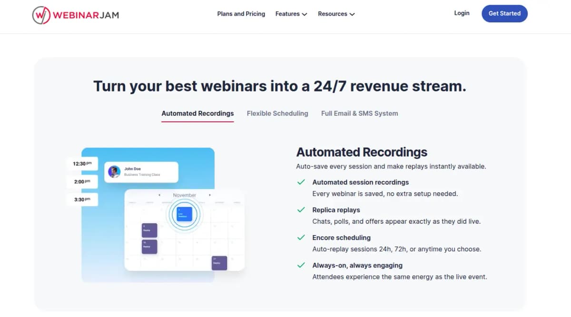This screenshot has width=571, height=317.
Task: Switch to the Flexible Scheduling tab
Action: pyautogui.click(x=277, y=113)
